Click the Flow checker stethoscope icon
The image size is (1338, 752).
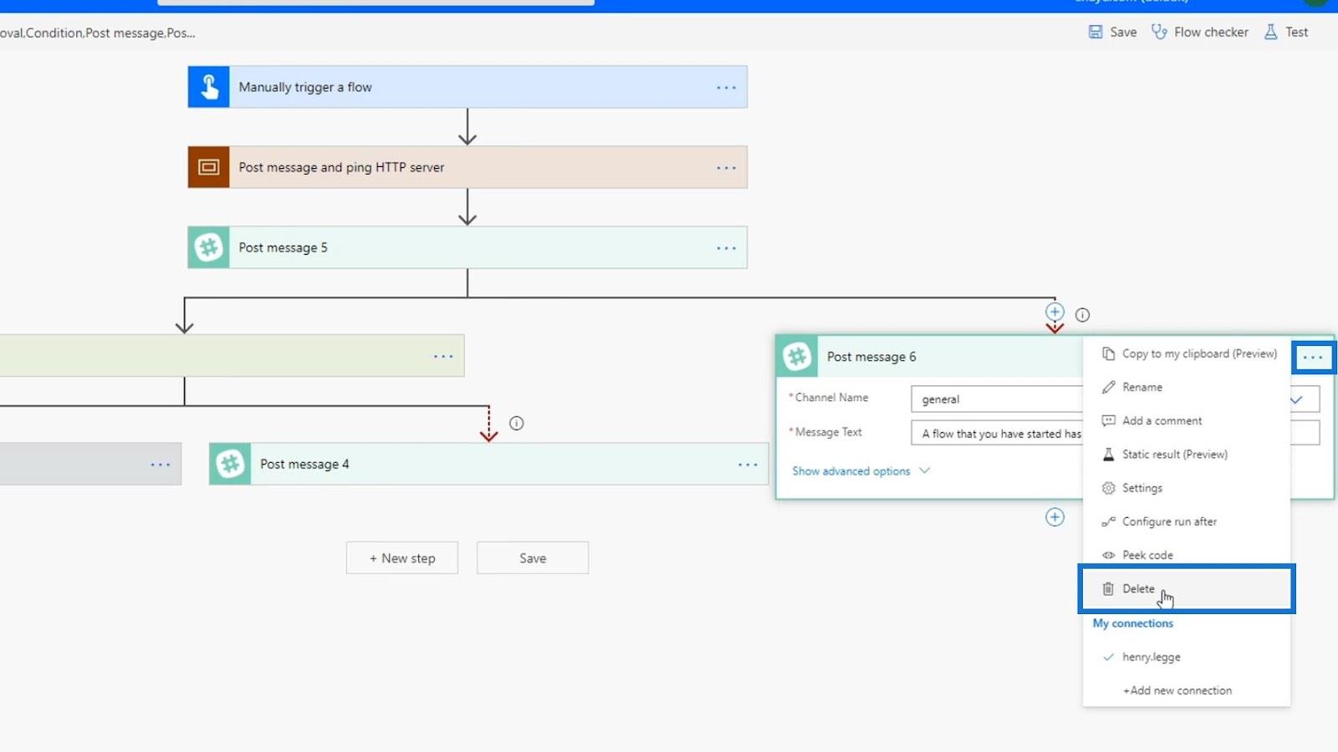pyautogui.click(x=1159, y=32)
